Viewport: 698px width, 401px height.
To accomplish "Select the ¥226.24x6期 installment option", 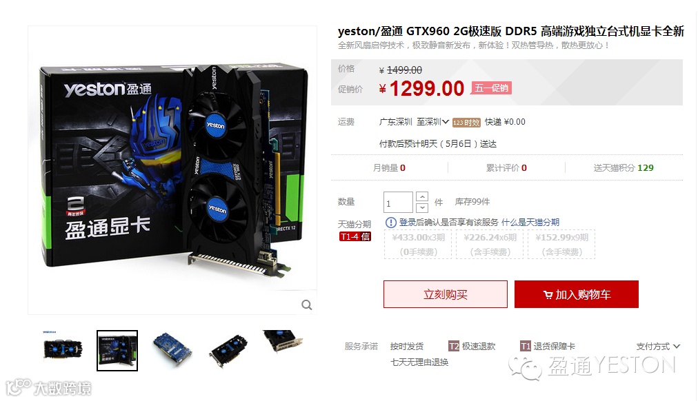I will pos(490,244).
